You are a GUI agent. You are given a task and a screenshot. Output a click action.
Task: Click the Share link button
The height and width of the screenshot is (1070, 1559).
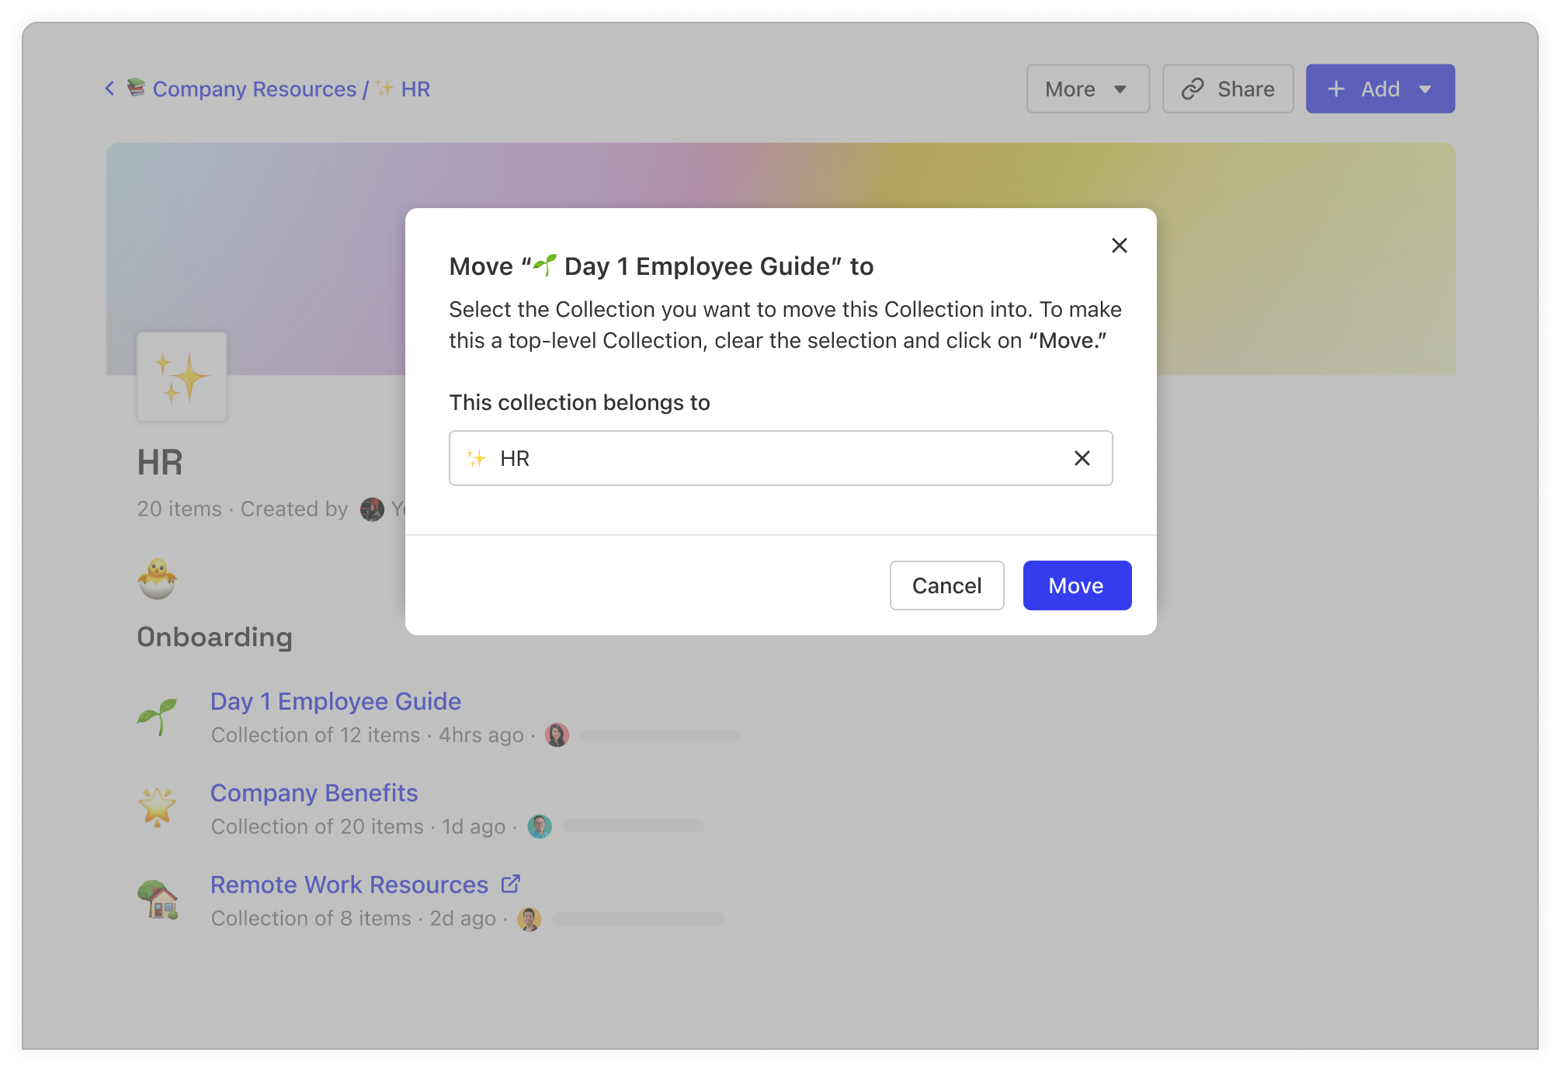click(1227, 89)
